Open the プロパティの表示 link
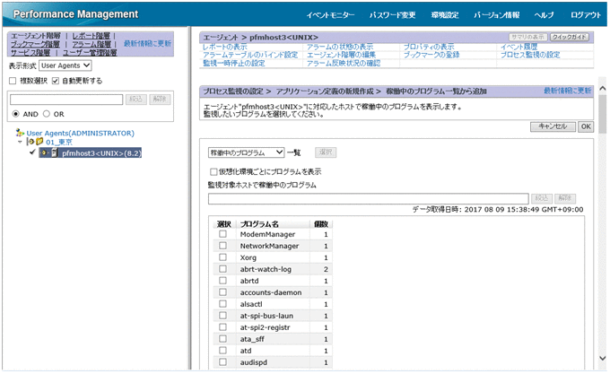610x374 pixels. [429, 47]
